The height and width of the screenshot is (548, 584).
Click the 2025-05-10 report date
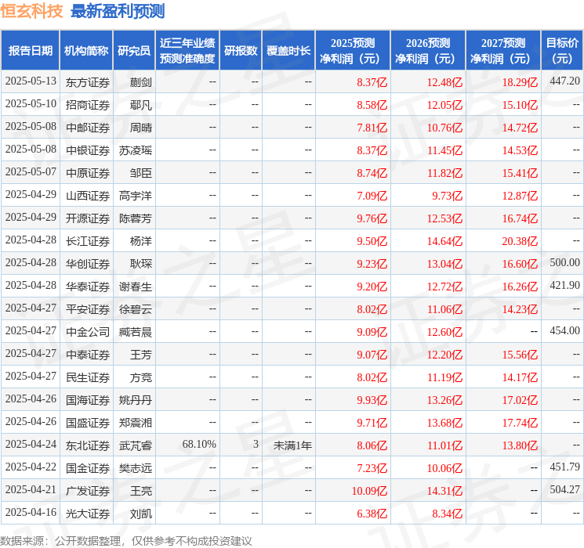click(x=31, y=104)
